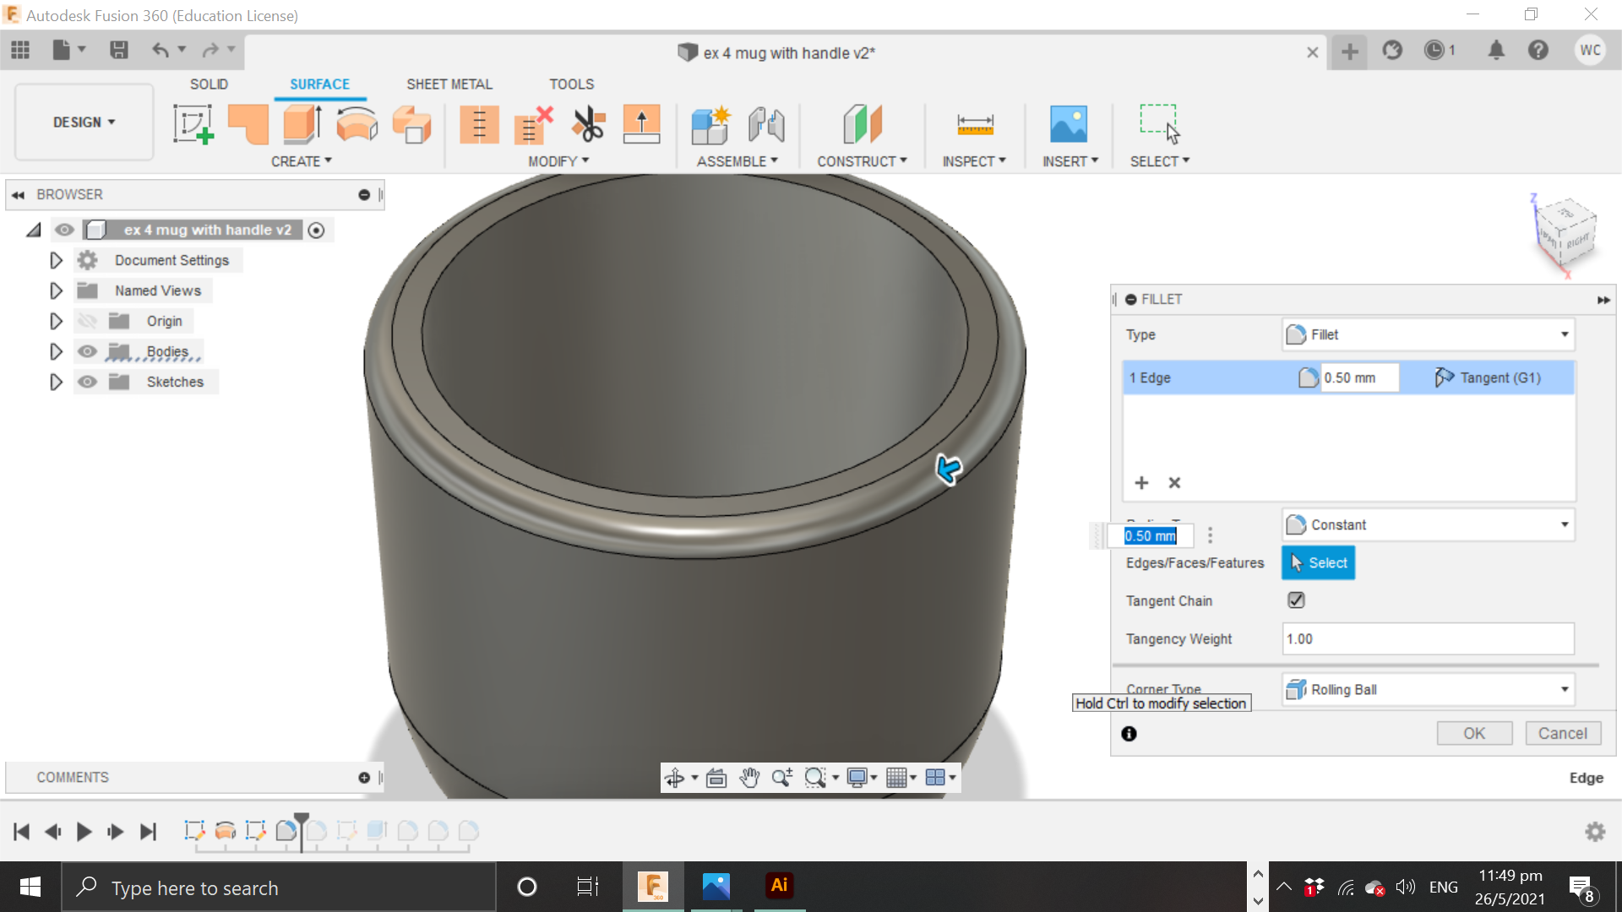Switch to the SURFACE tab
Image resolution: width=1622 pixels, height=912 pixels.
click(318, 83)
